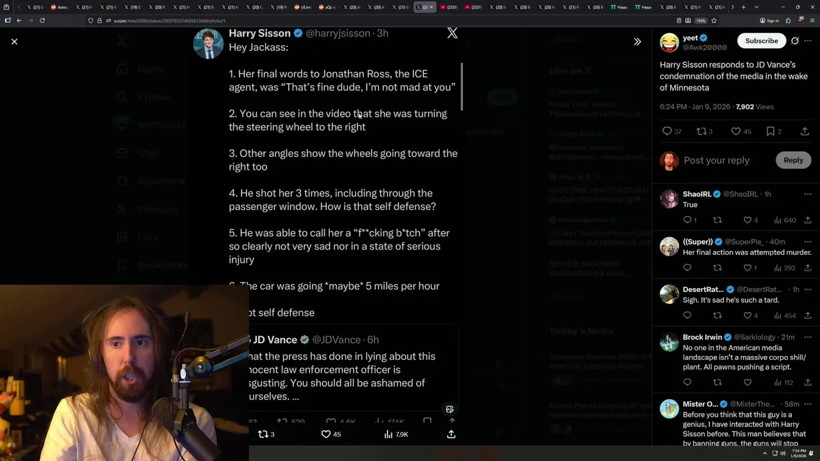820x461 pixels.
Task: Click the share icon in the bottom bar
Action: [451, 434]
